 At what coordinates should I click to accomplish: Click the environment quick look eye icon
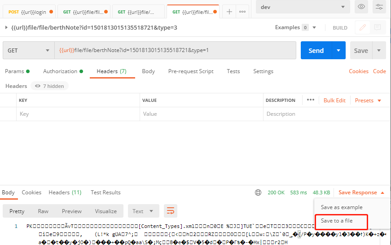coord(361,7)
